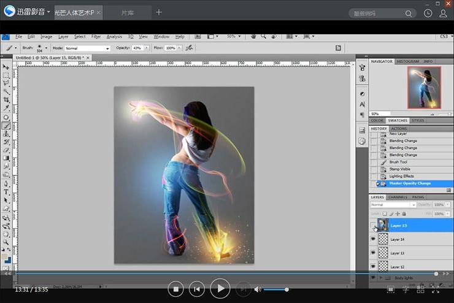The width and height of the screenshot is (454, 303).
Task: Switch to the Actions tab
Action: coord(399,128)
